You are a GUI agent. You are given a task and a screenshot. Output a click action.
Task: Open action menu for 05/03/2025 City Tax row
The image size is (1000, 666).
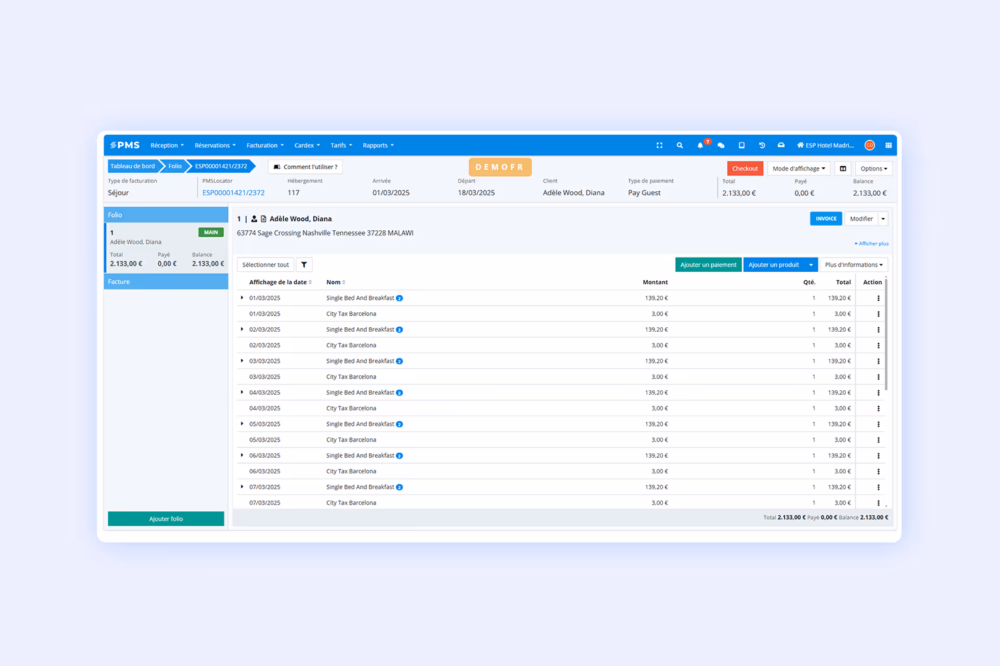point(878,440)
